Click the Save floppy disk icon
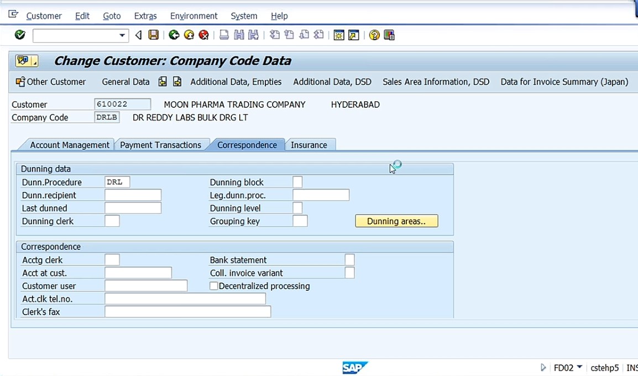The image size is (638, 376). click(153, 35)
